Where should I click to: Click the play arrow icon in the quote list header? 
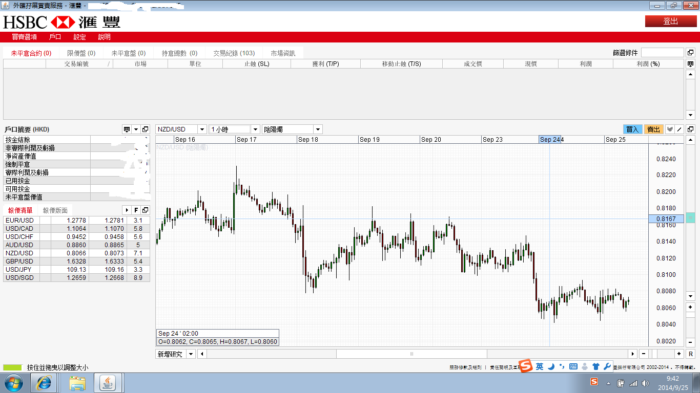point(127,210)
